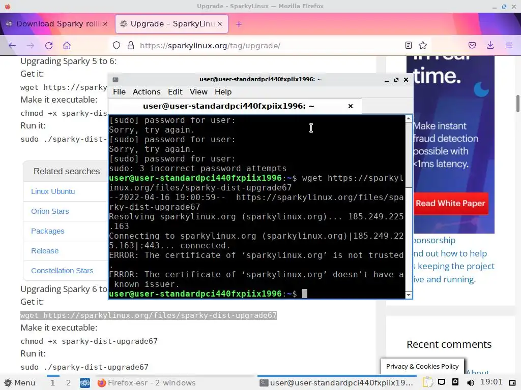Open the terminal File menu
Screen dimensions: 521x390
point(119,92)
